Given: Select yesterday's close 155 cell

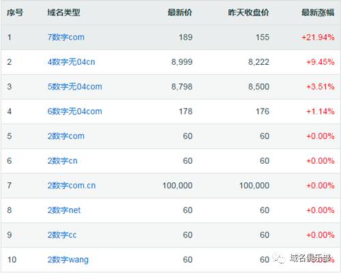Looking at the screenshot, I should (263, 37).
